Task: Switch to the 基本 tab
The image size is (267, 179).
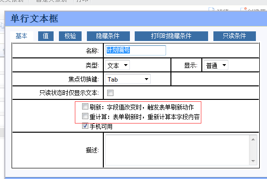Action: click(x=22, y=36)
